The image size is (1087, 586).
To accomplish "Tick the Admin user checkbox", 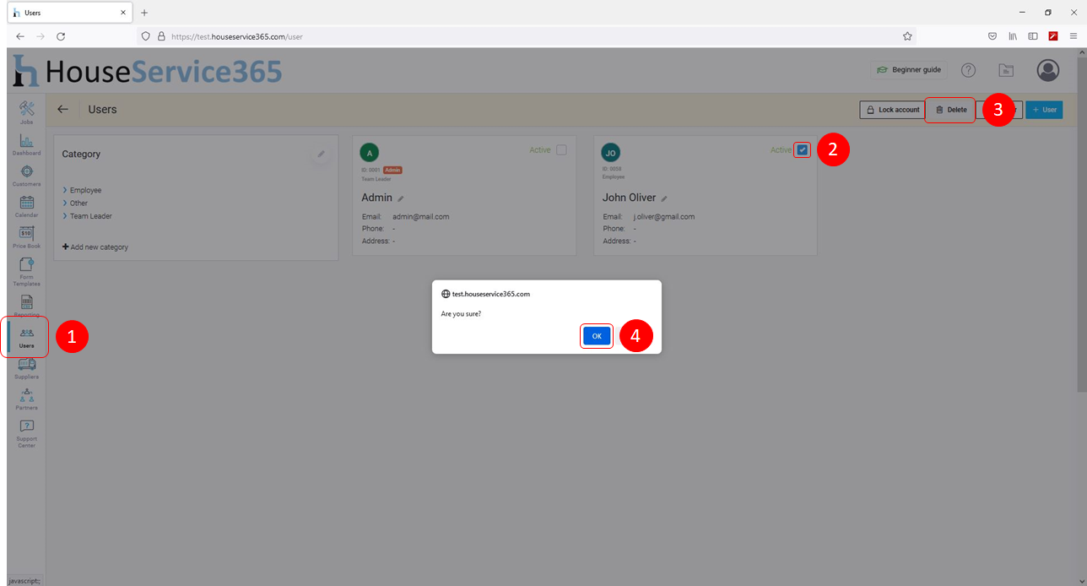I will point(561,150).
